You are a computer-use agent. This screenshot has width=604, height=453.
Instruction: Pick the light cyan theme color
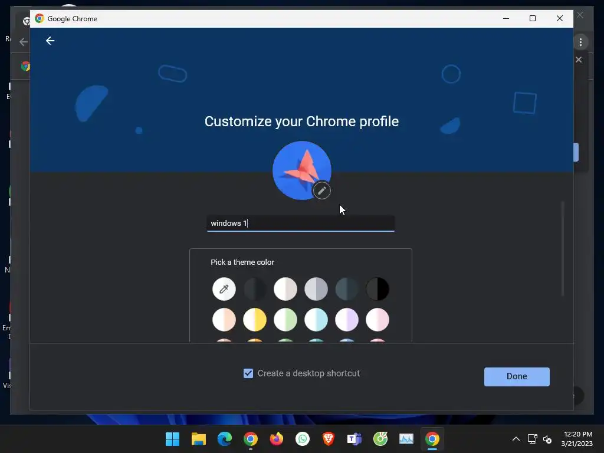click(316, 320)
